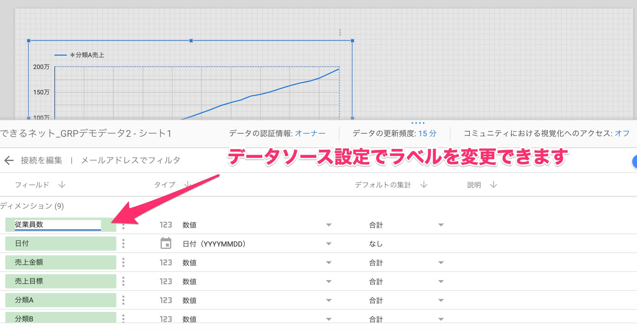Open the more-options dots for 分類A field

123,300
